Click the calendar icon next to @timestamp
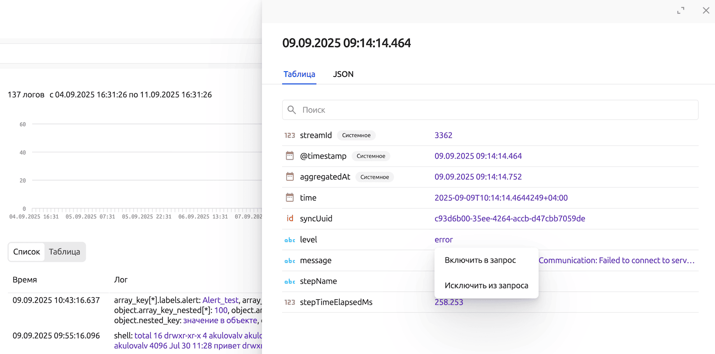The image size is (715, 354). [290, 156]
